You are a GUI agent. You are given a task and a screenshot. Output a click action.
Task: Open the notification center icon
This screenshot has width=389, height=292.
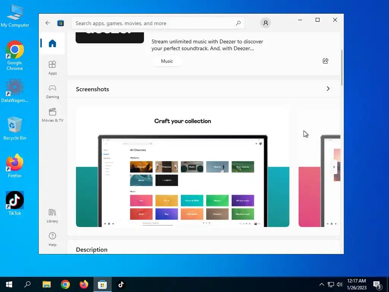tap(377, 284)
